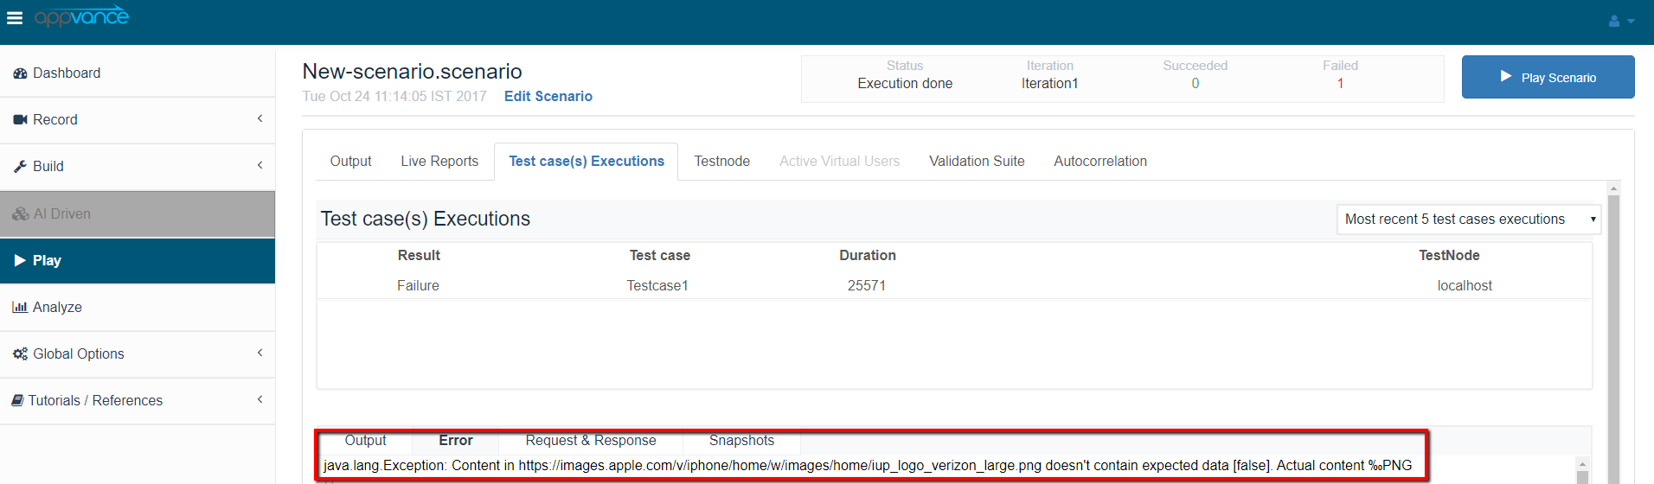Expand the Build sidebar chevron
The image size is (1654, 484).
(260, 166)
